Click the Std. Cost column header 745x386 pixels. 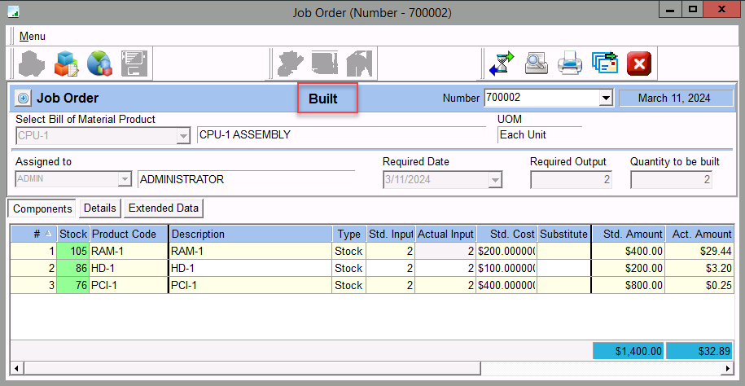pos(506,234)
